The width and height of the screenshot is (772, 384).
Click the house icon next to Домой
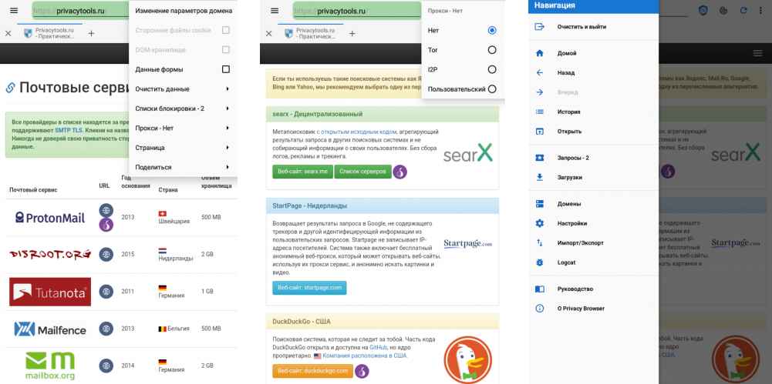click(540, 53)
